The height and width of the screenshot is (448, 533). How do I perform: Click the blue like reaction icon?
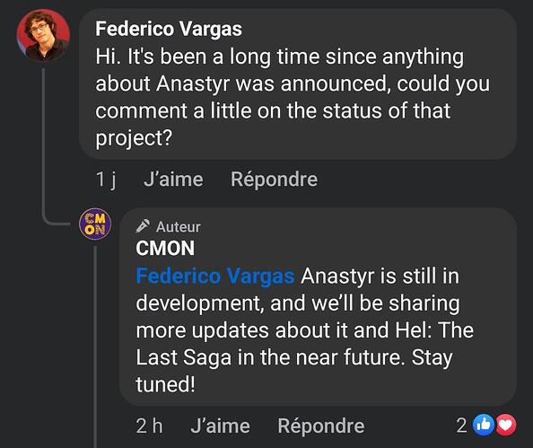click(484, 425)
